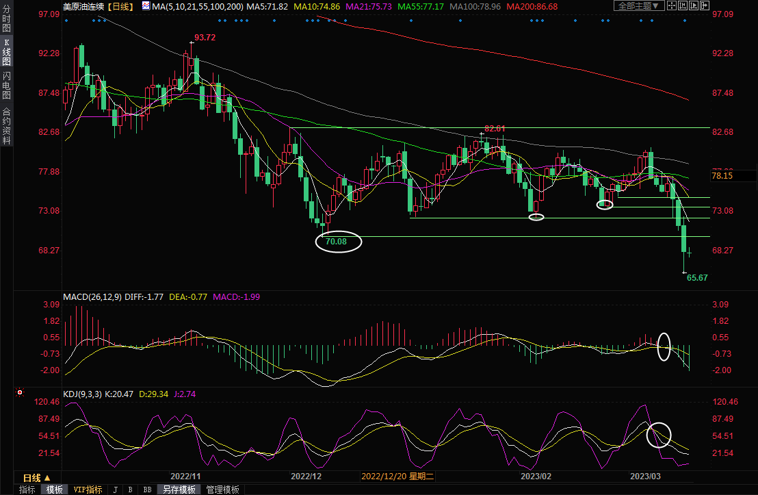Image resolution: width=758 pixels, height=495 pixels.
Task: Select the 指标 tab at bottom
Action: pos(27,490)
